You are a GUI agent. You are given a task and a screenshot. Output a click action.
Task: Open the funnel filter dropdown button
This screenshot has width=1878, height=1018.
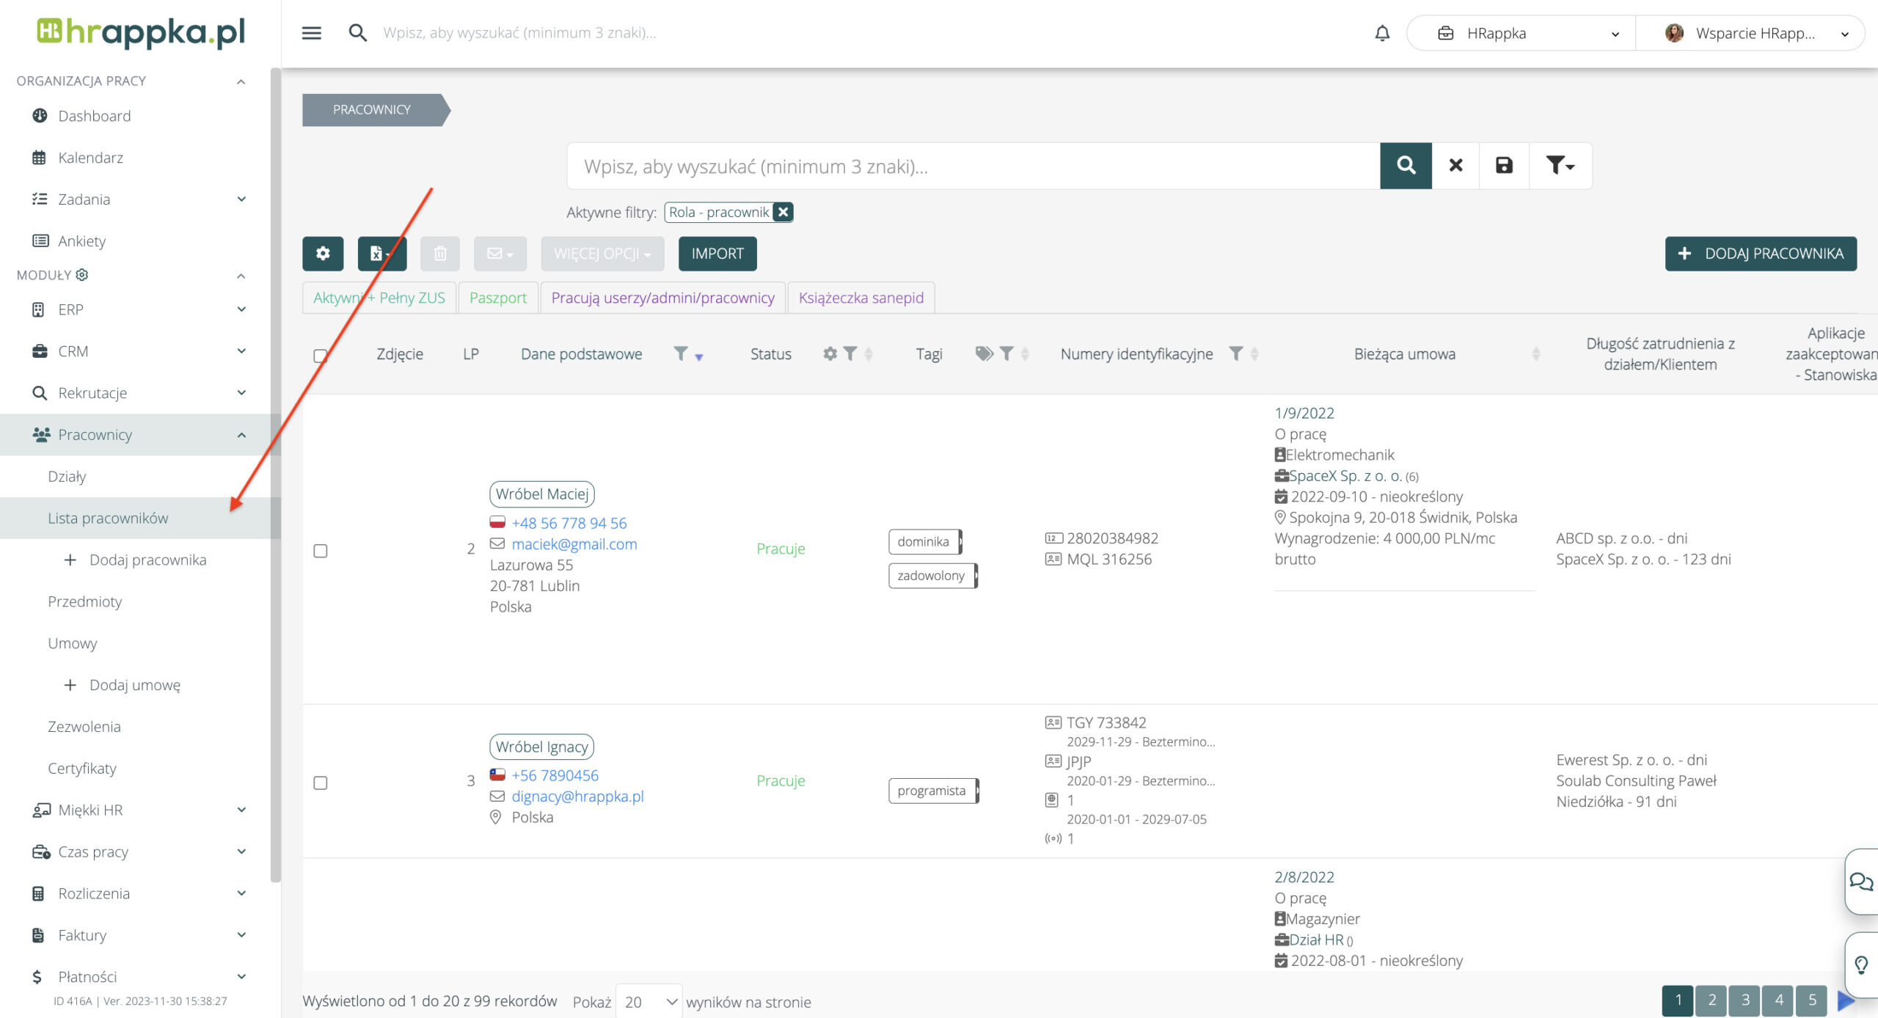(1560, 166)
